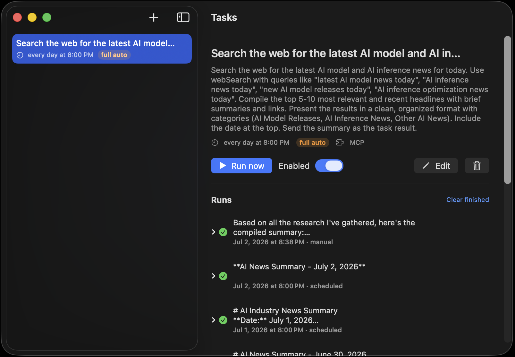Click the task title heading in details
The height and width of the screenshot is (357, 515).
(x=335, y=53)
